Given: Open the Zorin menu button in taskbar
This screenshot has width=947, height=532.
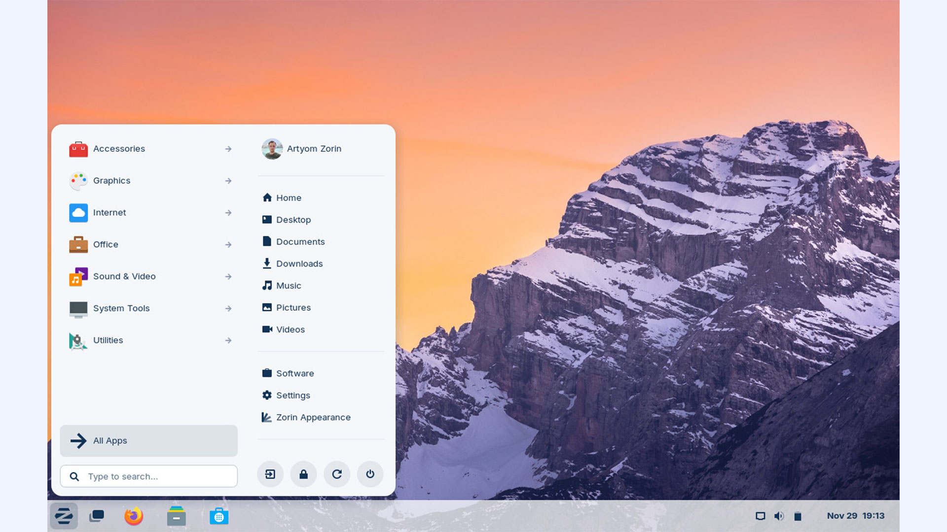Looking at the screenshot, I should (x=64, y=516).
